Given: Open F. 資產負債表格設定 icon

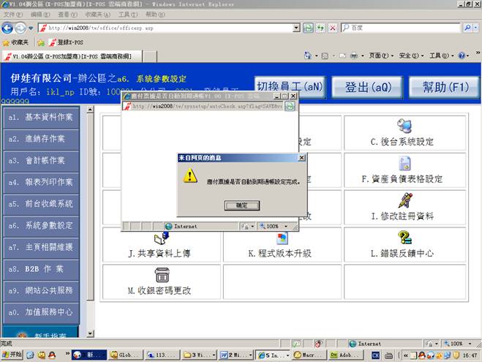Looking at the screenshot, I should pyautogui.click(x=404, y=162).
